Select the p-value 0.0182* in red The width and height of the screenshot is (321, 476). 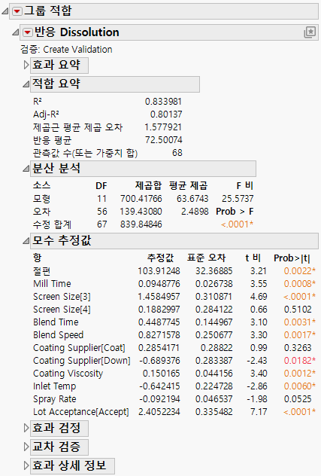tap(300, 360)
